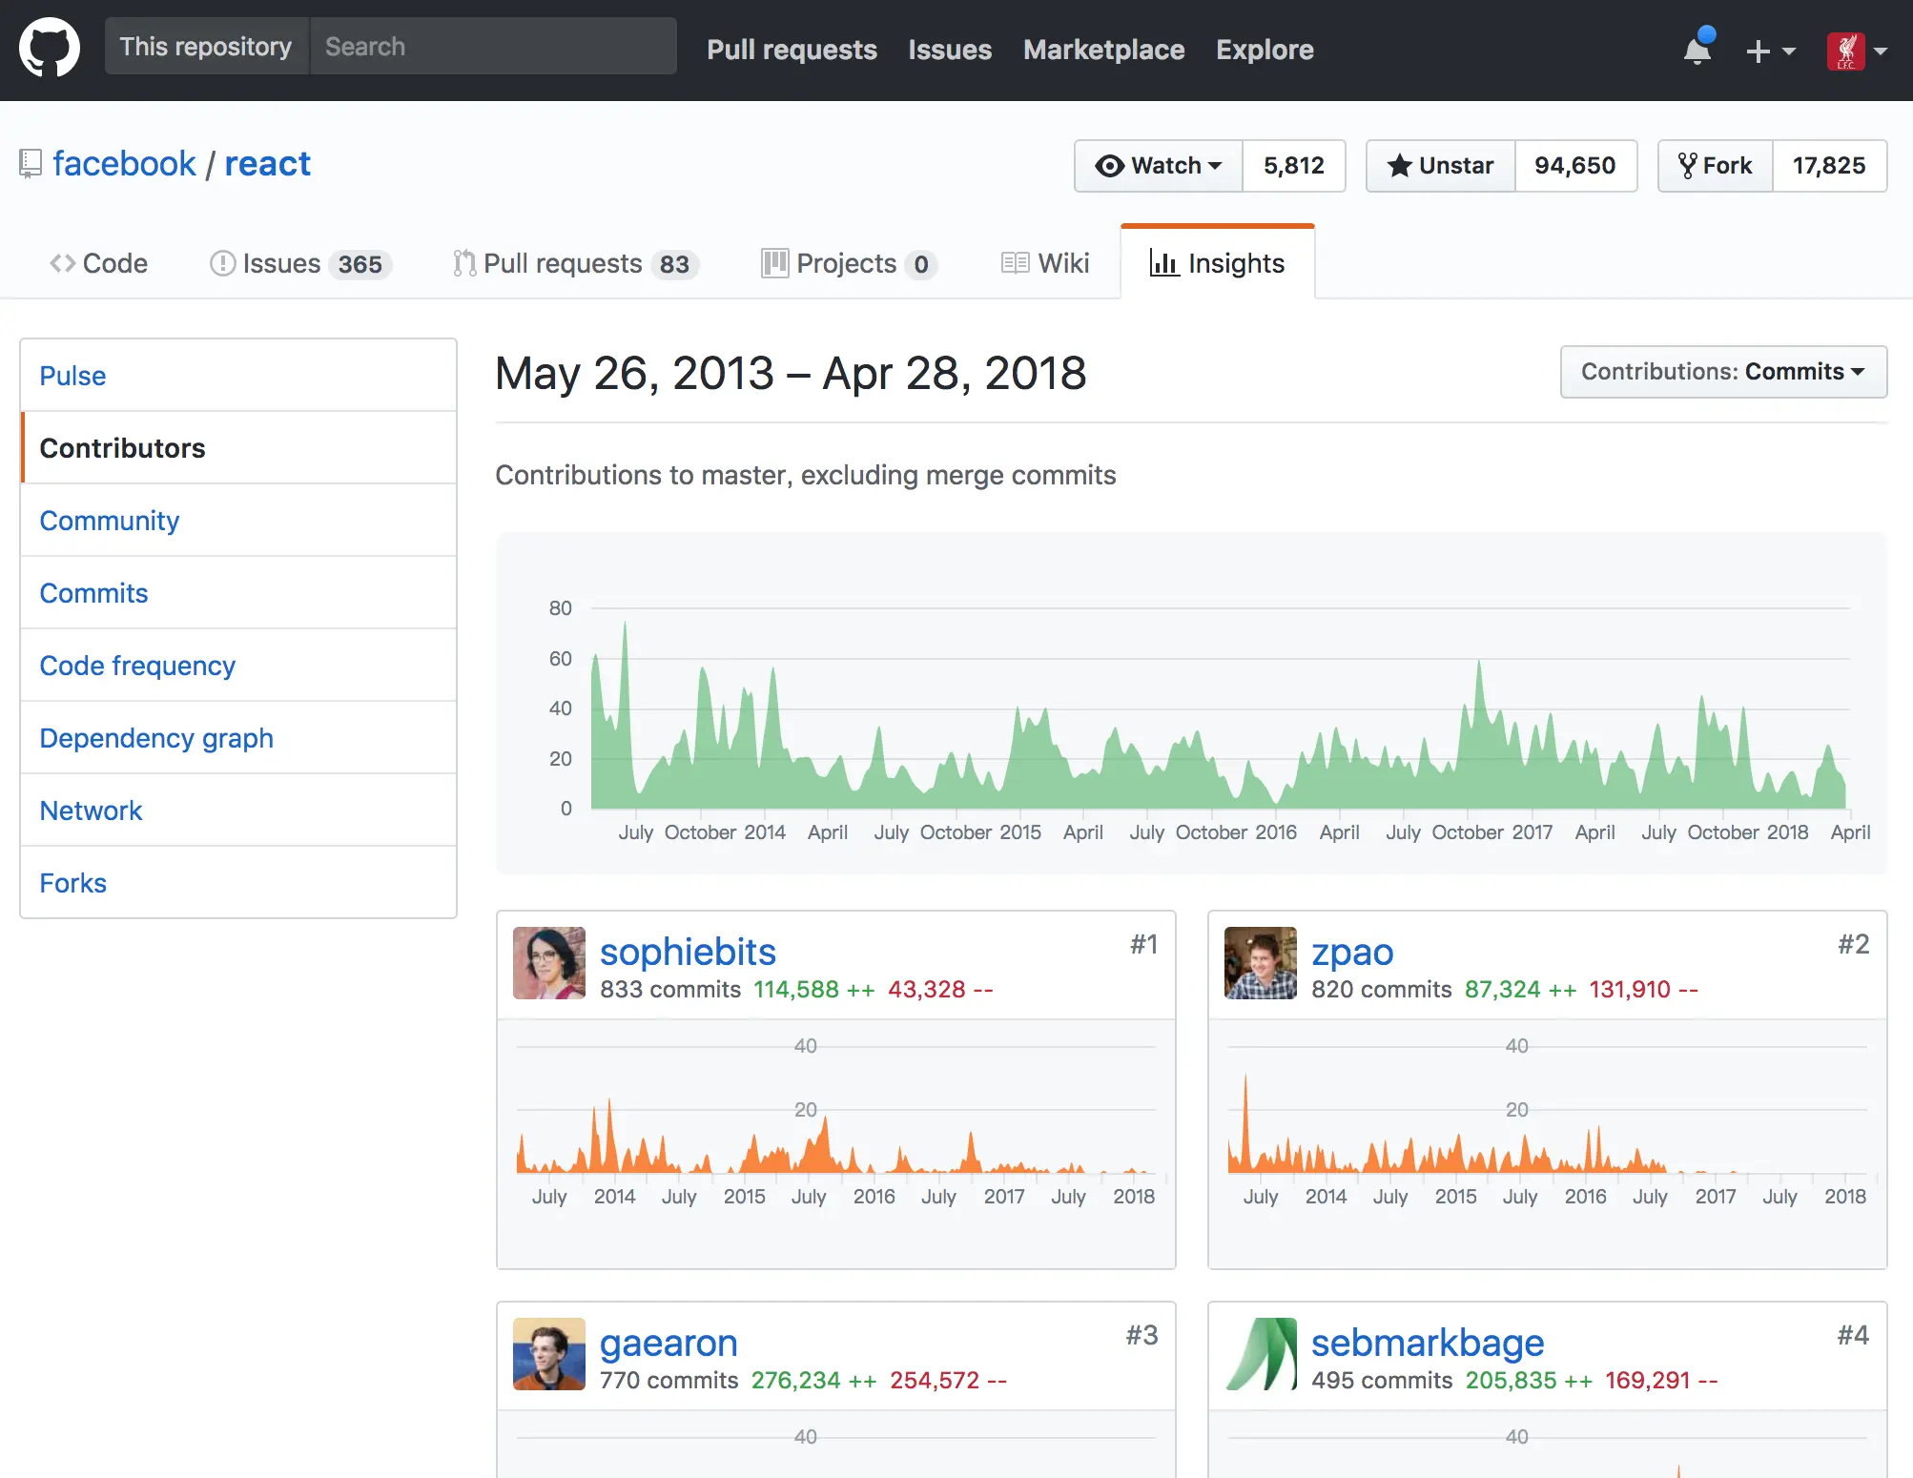Expand the plus create-new menu

pos(1770,51)
